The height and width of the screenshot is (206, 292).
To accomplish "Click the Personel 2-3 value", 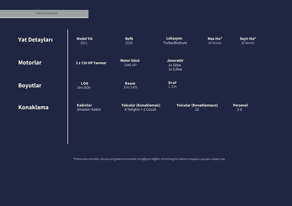I will point(239,110).
